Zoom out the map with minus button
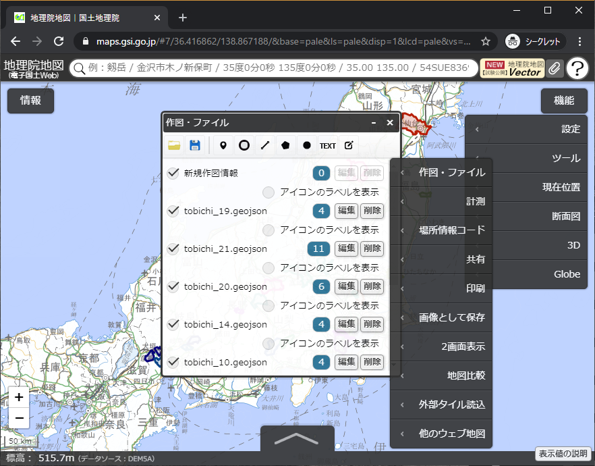The width and height of the screenshot is (595, 466). 19,418
